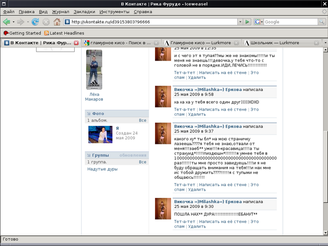The height and width of the screenshot is (246, 328).
Task: Click author name on 9:30 post
Action: pyautogui.click(x=208, y=202)
